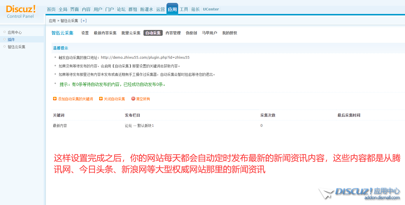405x205 pixels.
Task: Click the demo.zhiwu55.com interface URL text
Action: (145, 58)
